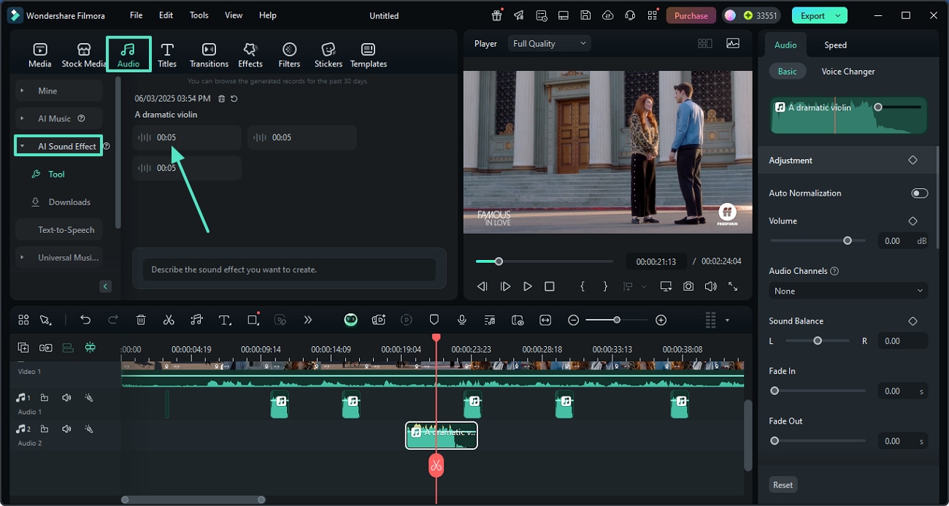Open the File menu
Screen dimensions: 949x506
(x=137, y=15)
